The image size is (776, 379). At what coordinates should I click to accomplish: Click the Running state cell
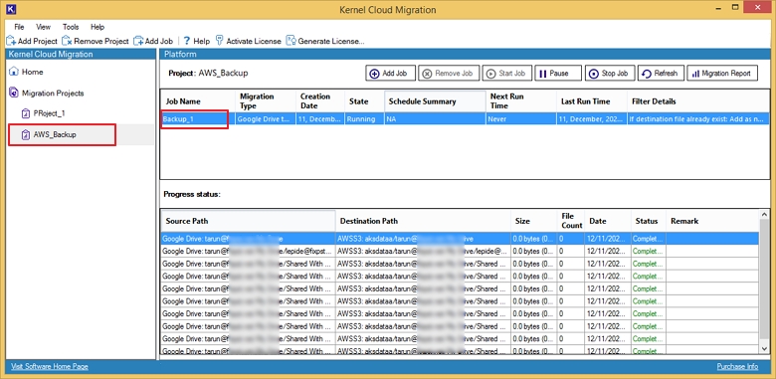364,119
